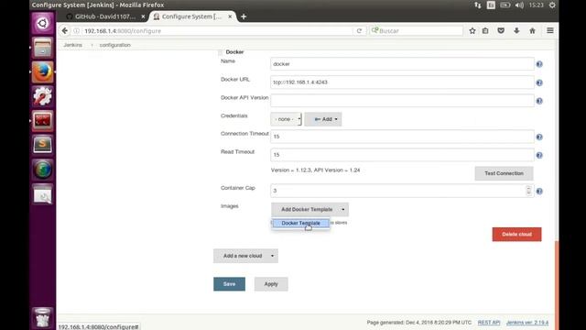586x330 pixels.
Task: Click the clock showing 15:23
Action: (536, 5)
